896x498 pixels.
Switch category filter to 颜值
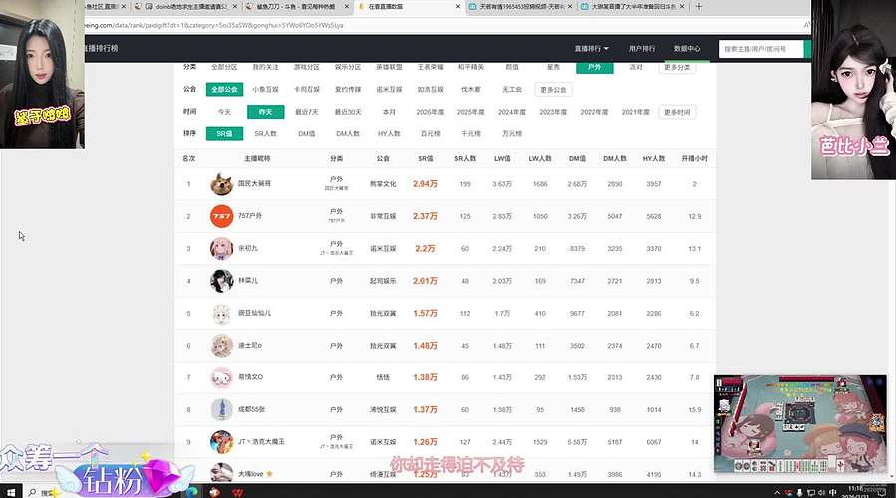512,67
